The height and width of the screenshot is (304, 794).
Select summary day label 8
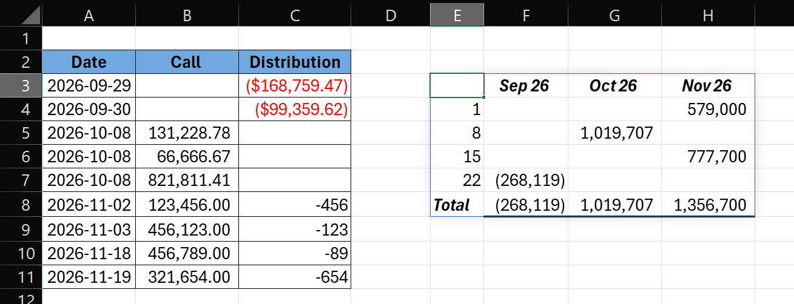click(x=457, y=133)
